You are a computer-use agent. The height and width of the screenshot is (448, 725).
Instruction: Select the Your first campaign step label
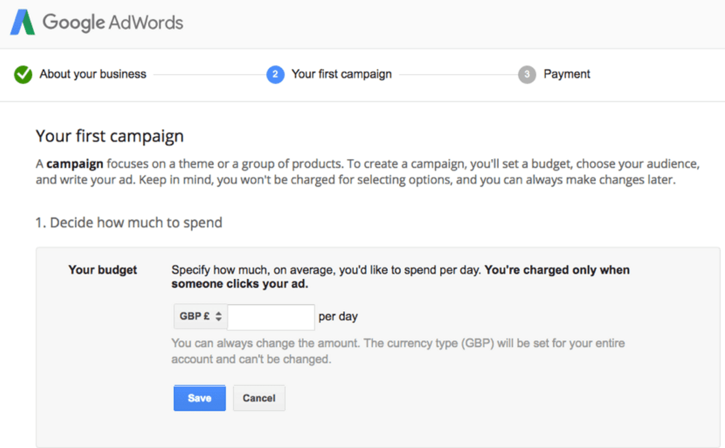coord(341,74)
